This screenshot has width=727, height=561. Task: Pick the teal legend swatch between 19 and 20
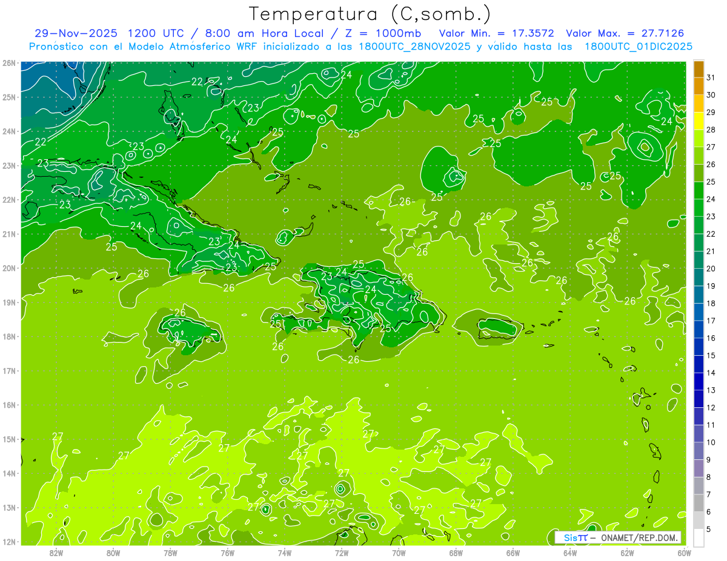point(699,277)
